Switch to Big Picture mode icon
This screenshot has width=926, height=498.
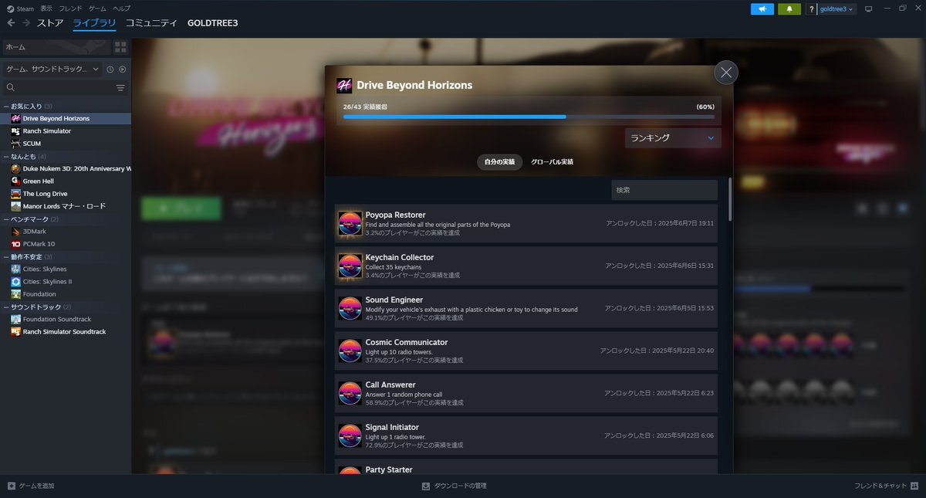[x=868, y=8]
